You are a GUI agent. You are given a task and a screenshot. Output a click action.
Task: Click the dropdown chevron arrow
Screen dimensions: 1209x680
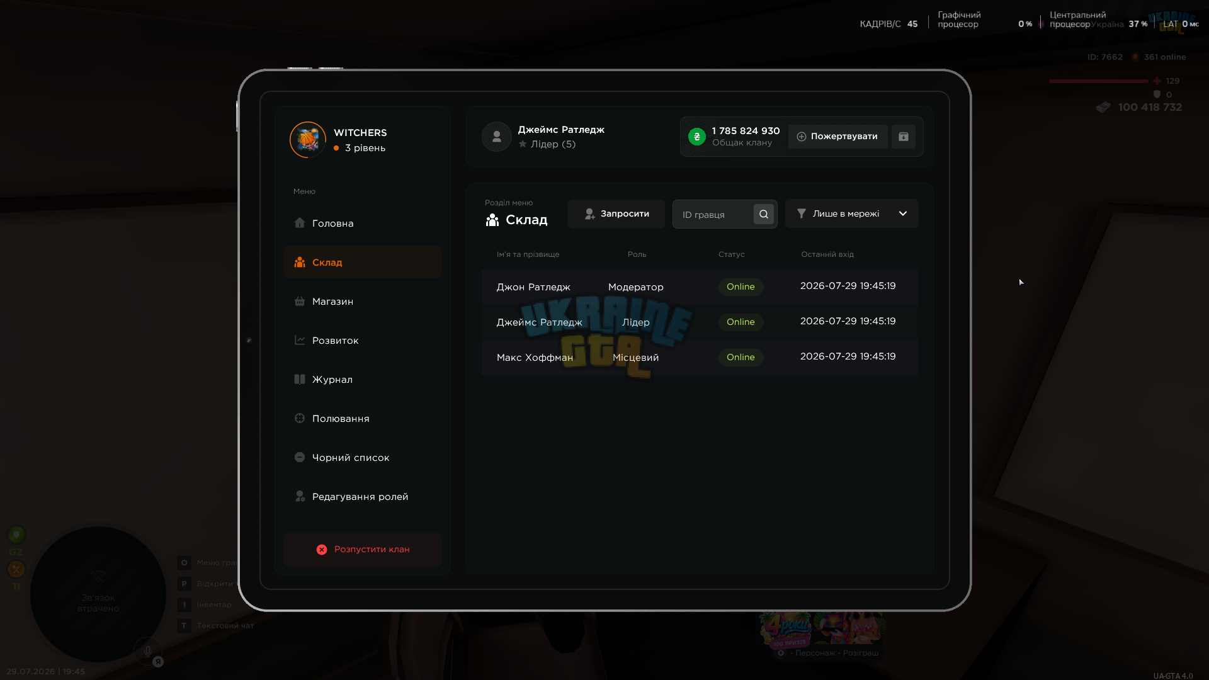point(903,214)
